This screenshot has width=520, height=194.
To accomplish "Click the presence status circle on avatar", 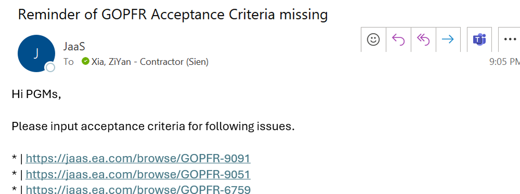I will click(x=50, y=67).
